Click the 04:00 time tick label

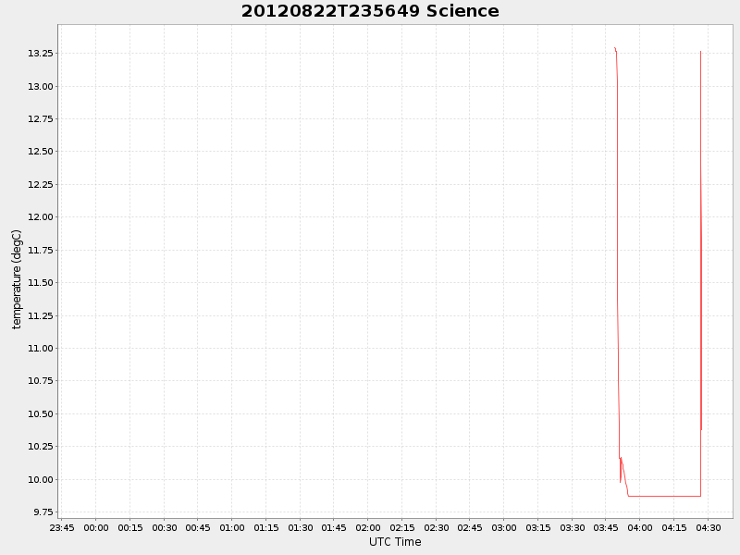[x=639, y=527]
